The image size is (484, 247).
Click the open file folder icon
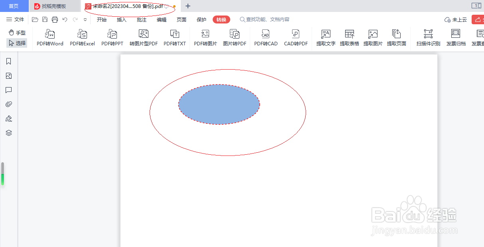point(35,19)
